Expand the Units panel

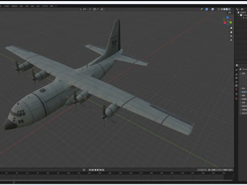click(243, 88)
